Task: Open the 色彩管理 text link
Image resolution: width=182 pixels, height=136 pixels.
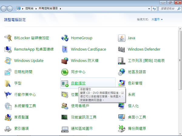Action: click(135, 83)
